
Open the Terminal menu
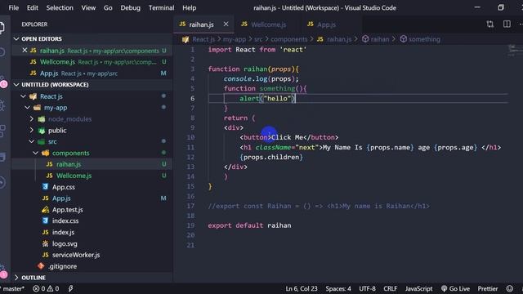tap(162, 7)
